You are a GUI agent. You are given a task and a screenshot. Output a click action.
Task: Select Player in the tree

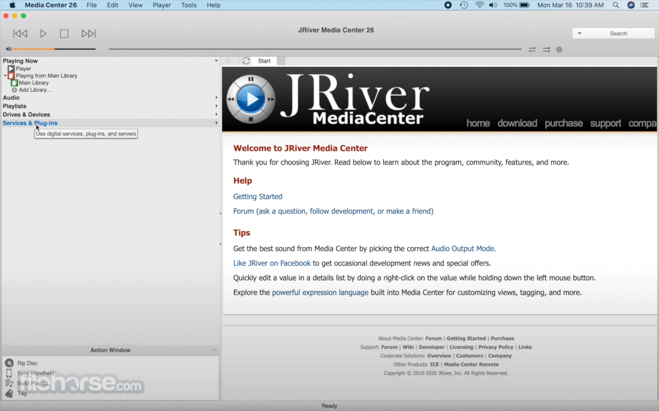click(x=23, y=68)
